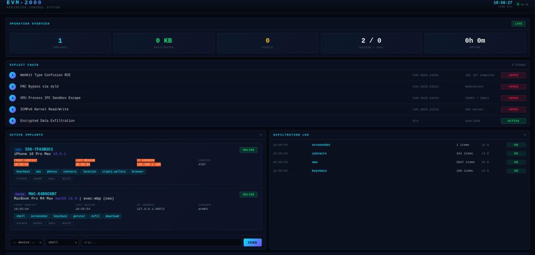Click the iOS platform badge on first device
535x255 pixels.
click(x=18, y=150)
